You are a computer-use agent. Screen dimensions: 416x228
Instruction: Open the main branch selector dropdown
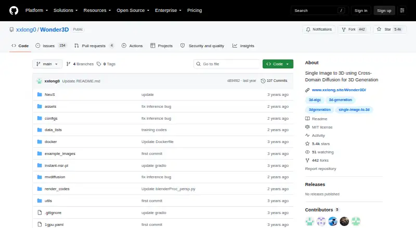[x=47, y=64]
